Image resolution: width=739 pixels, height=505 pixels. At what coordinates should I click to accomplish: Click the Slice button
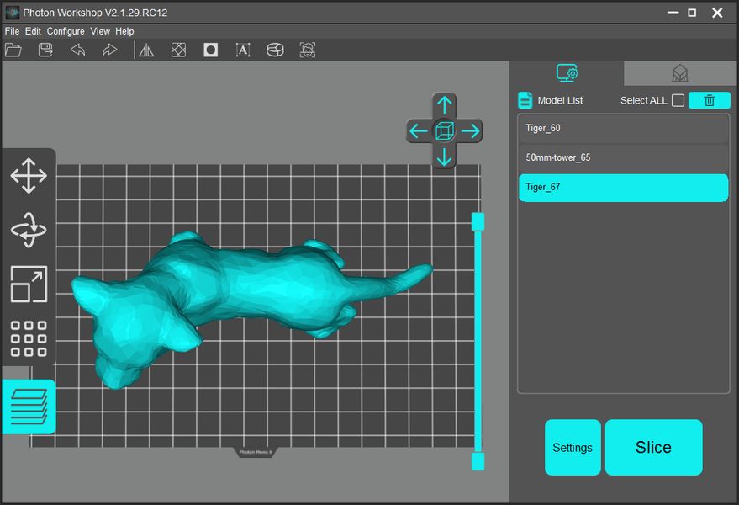click(653, 448)
